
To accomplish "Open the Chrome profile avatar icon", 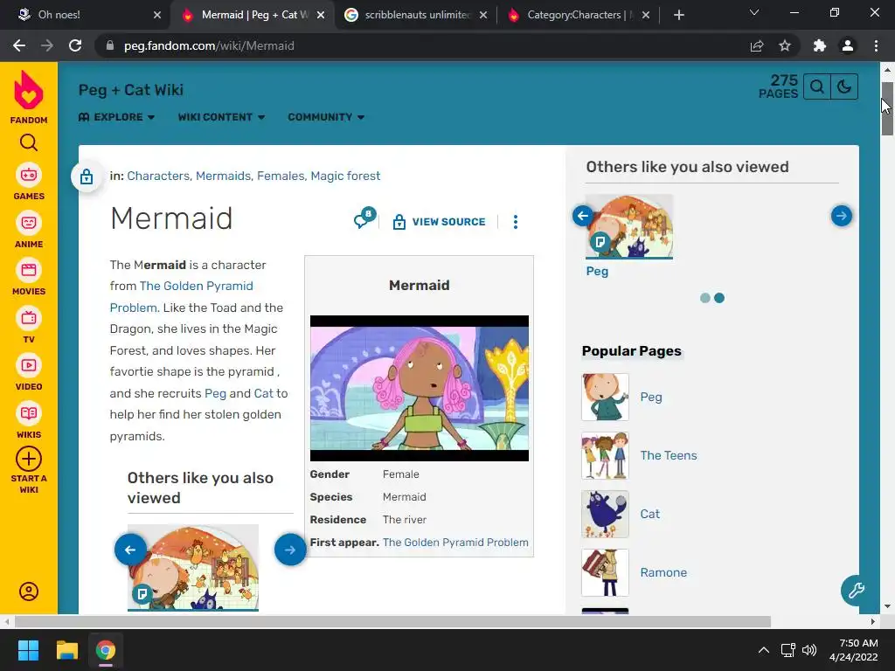I will coord(848,45).
